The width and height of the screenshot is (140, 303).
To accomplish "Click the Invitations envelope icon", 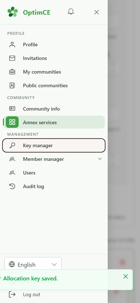I will tap(12, 58).
